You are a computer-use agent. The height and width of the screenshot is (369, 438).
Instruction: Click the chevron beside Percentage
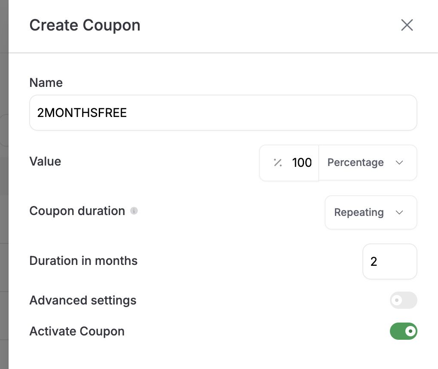(399, 163)
